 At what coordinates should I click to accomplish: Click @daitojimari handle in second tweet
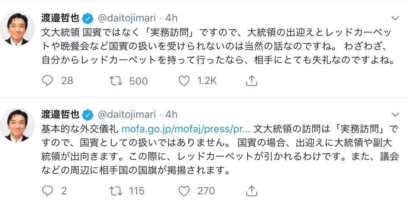pos(127,114)
